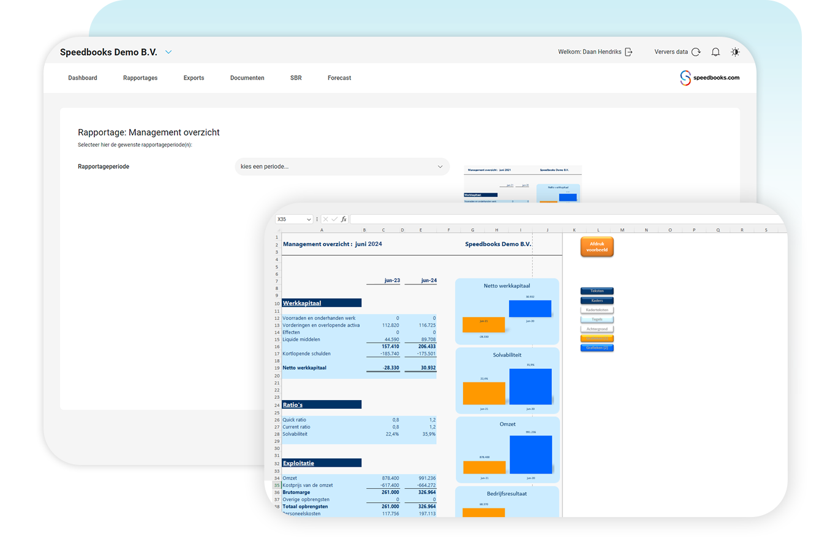The width and height of the screenshot is (838, 547).
Task: Open the Rapportages menu
Action: [140, 78]
